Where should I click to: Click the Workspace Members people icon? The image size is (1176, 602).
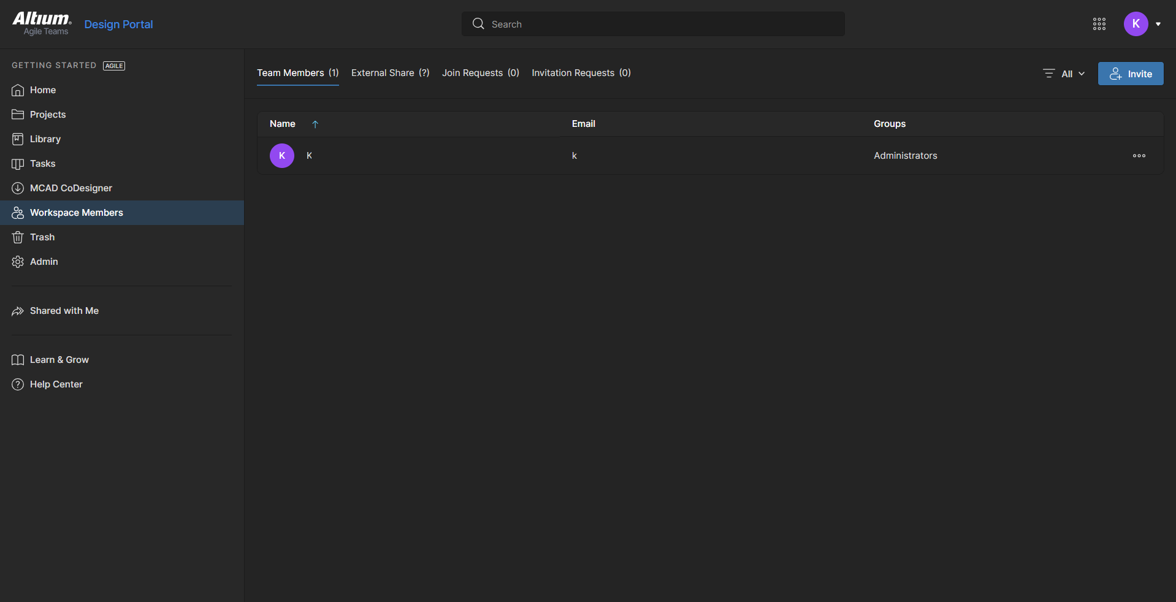point(18,213)
